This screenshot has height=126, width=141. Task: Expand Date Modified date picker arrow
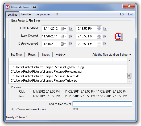click(x=65, y=29)
